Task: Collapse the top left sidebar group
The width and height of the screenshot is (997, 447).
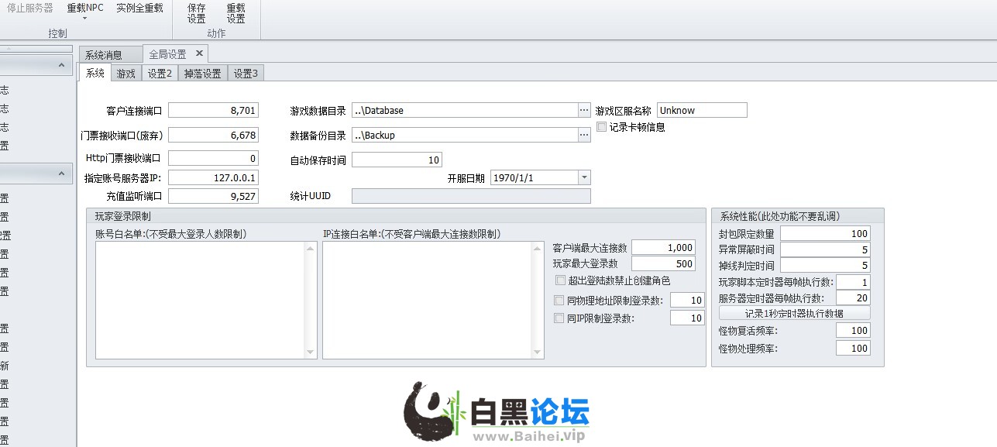Action: click(61, 66)
